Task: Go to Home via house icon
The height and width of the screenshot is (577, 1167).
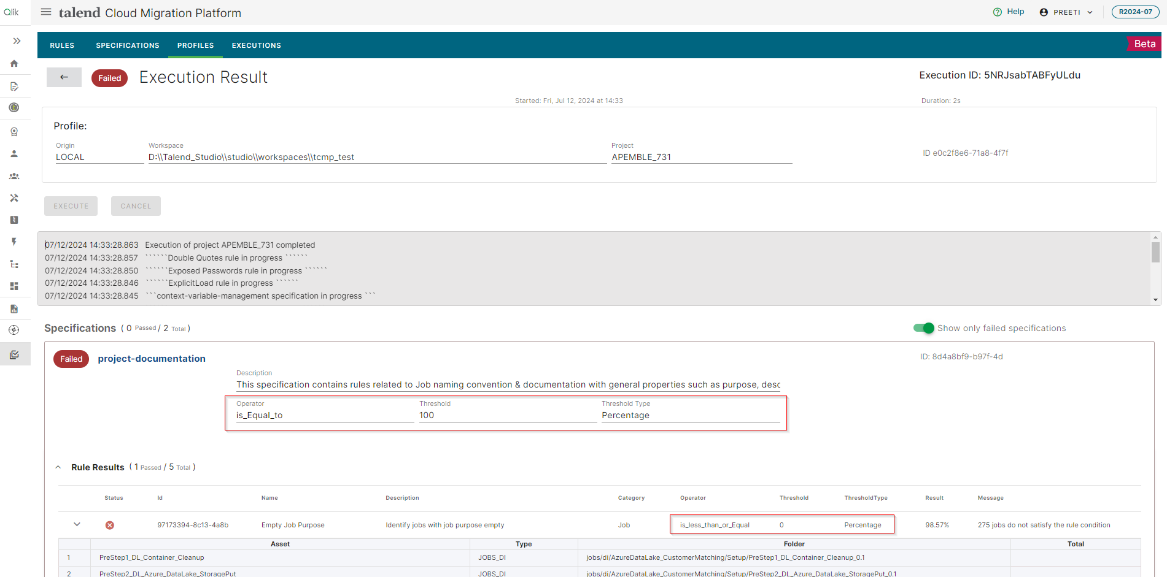Action: coord(14,64)
